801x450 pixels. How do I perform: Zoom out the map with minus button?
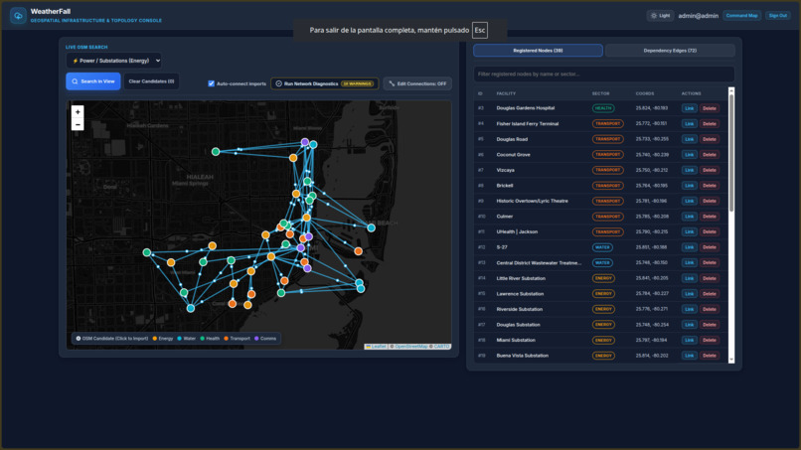pyautogui.click(x=78, y=124)
